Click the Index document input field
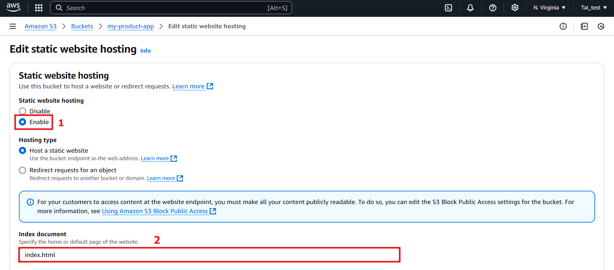The image size is (614, 270). point(209,255)
